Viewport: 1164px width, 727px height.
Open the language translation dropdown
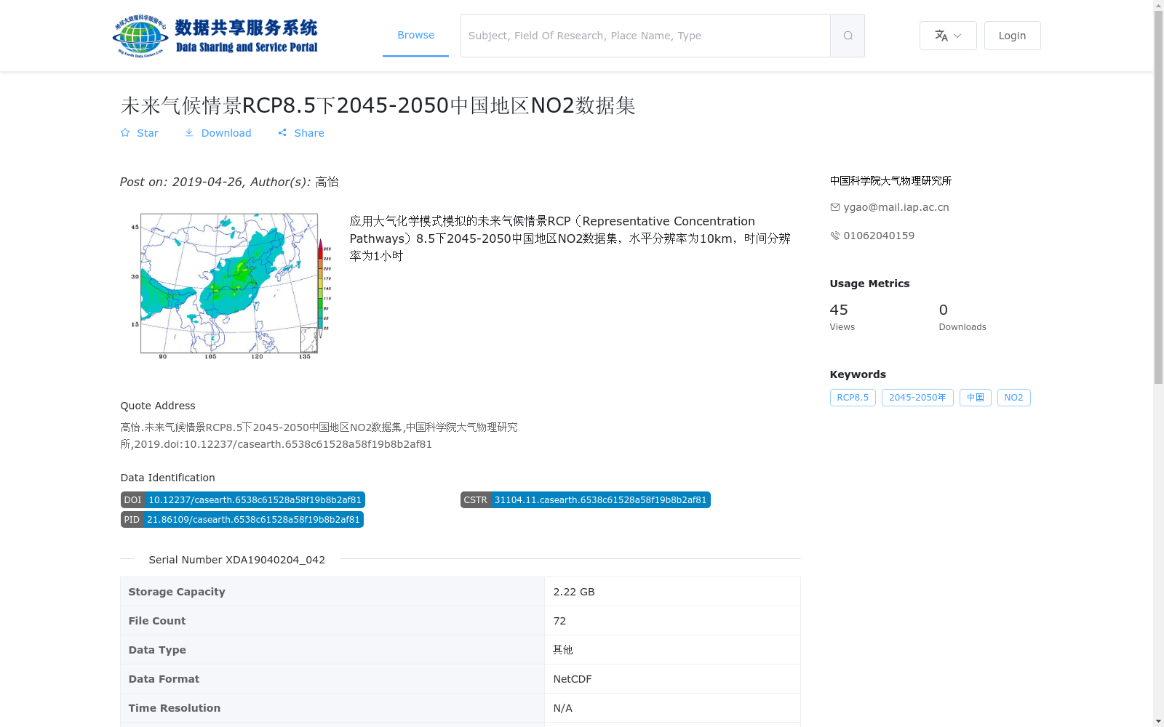coord(948,36)
